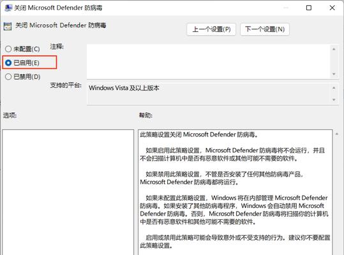This screenshot has width=344, height=255.
Task: Click inside the empty 选项 options pane
Action: (x=68, y=192)
